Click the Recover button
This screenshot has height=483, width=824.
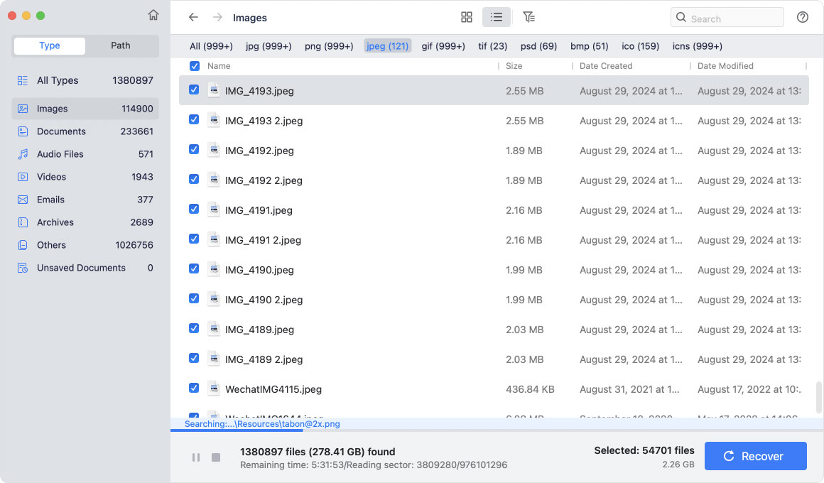755,456
